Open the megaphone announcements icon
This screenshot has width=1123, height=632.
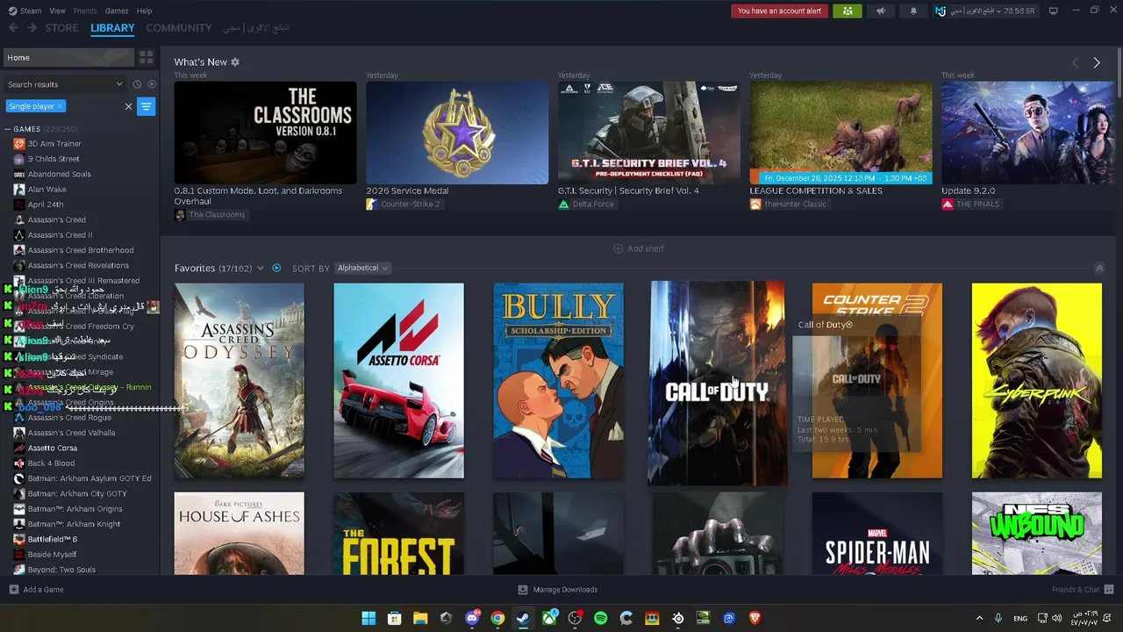(x=881, y=11)
